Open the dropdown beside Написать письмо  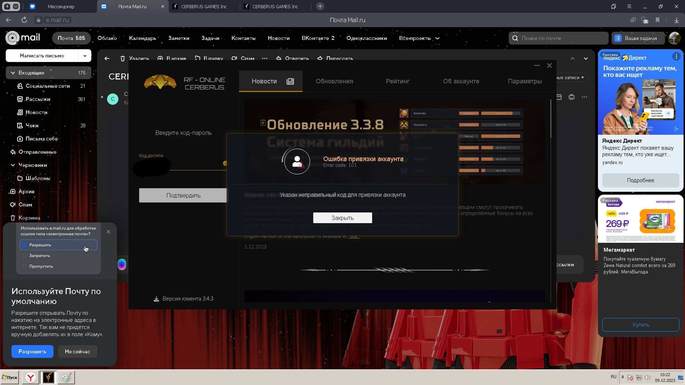(85, 56)
